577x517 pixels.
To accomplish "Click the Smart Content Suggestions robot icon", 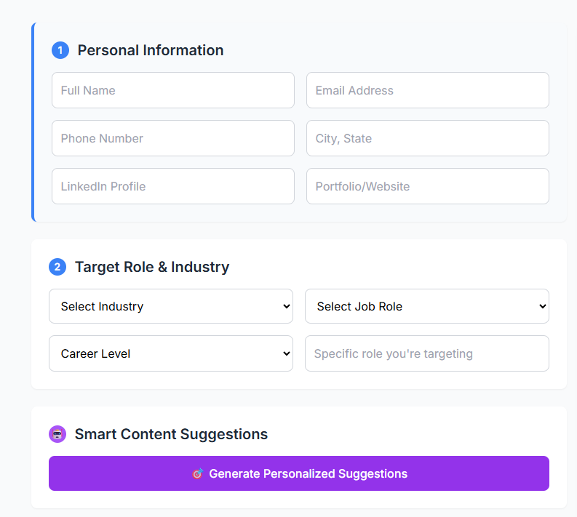I will [x=57, y=434].
